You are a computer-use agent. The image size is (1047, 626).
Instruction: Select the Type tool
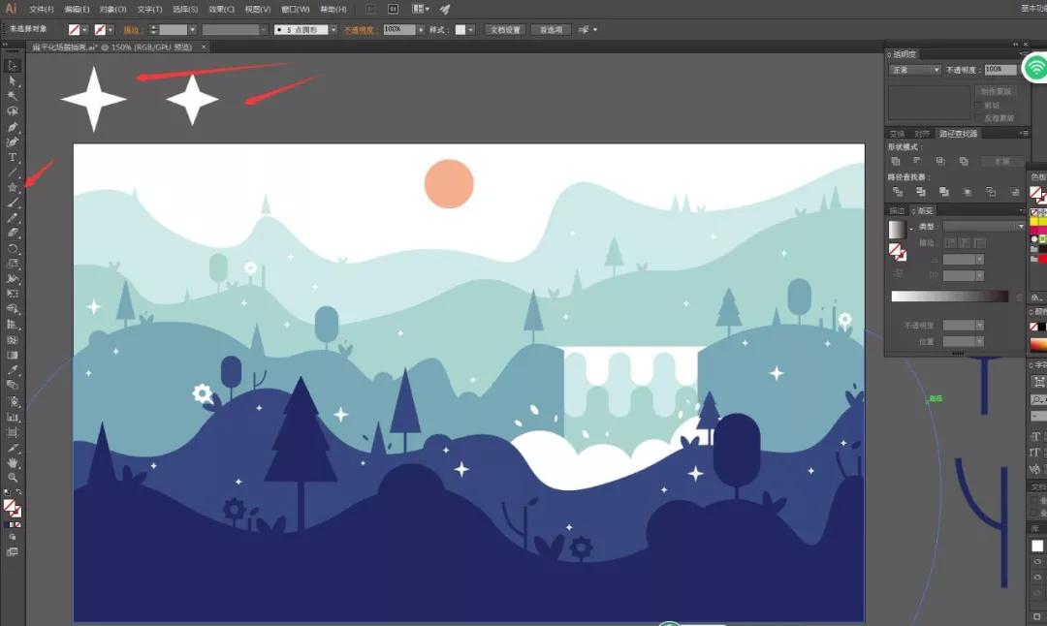click(x=13, y=157)
